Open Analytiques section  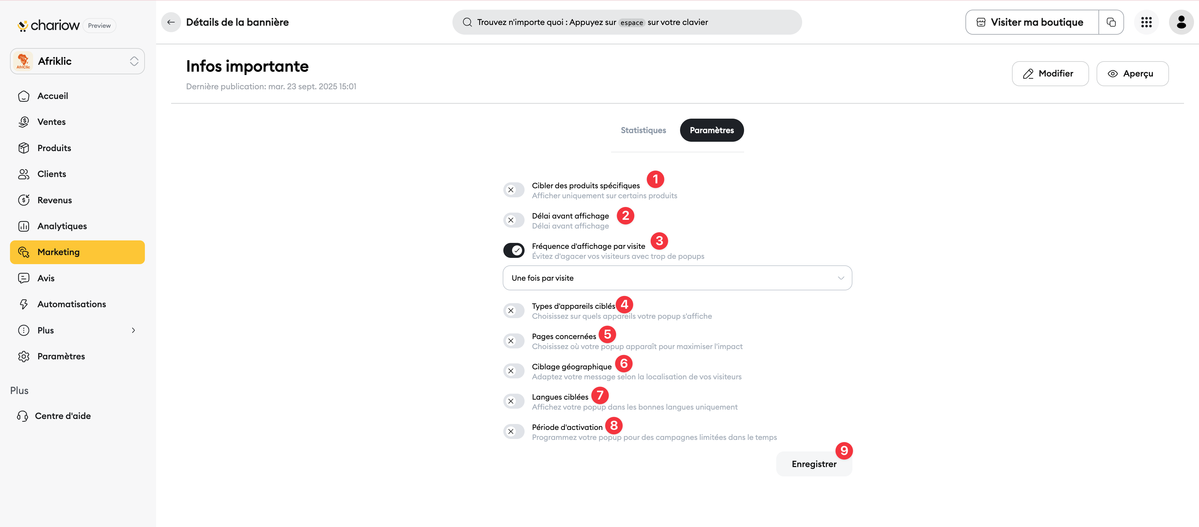click(77, 226)
